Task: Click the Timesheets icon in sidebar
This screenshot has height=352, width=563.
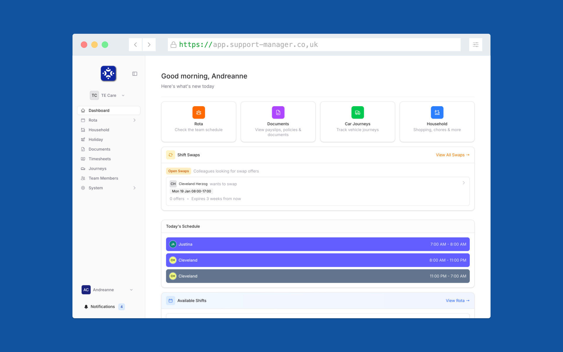Action: (83, 159)
